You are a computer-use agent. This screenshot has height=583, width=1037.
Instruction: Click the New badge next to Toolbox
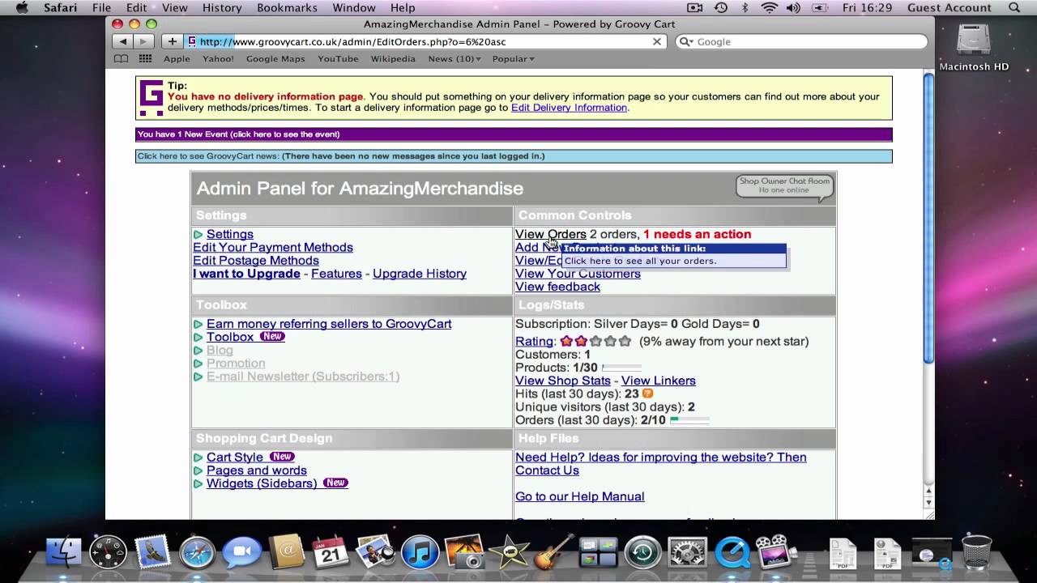click(272, 337)
